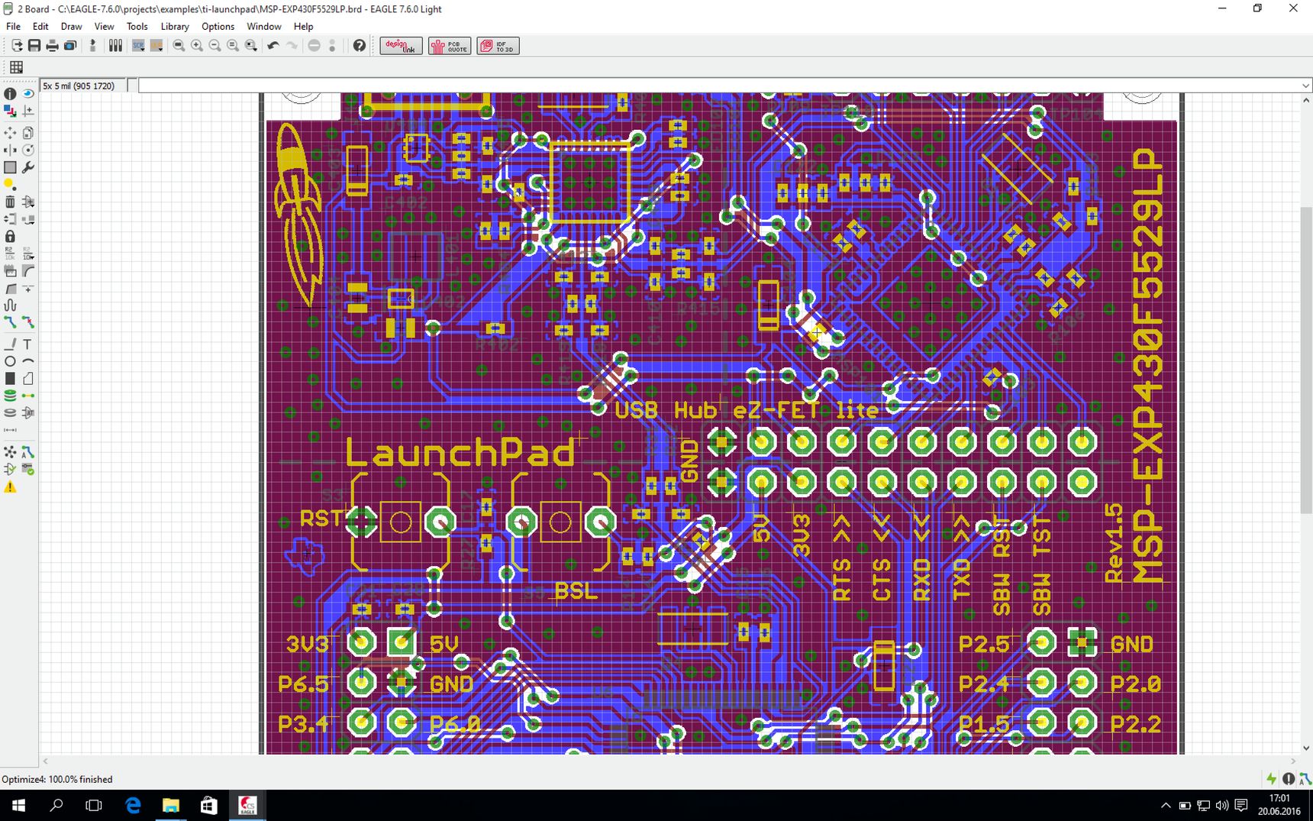Open the Edit menu
This screenshot has height=821, width=1313.
40,26
